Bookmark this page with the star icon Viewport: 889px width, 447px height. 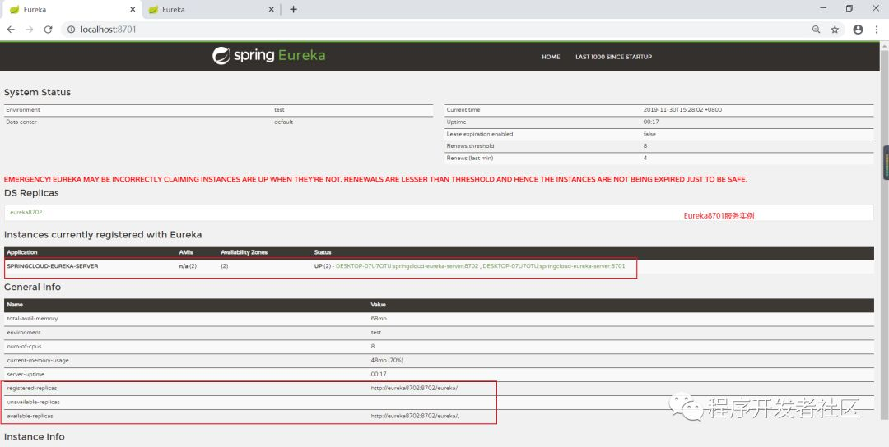click(x=835, y=30)
